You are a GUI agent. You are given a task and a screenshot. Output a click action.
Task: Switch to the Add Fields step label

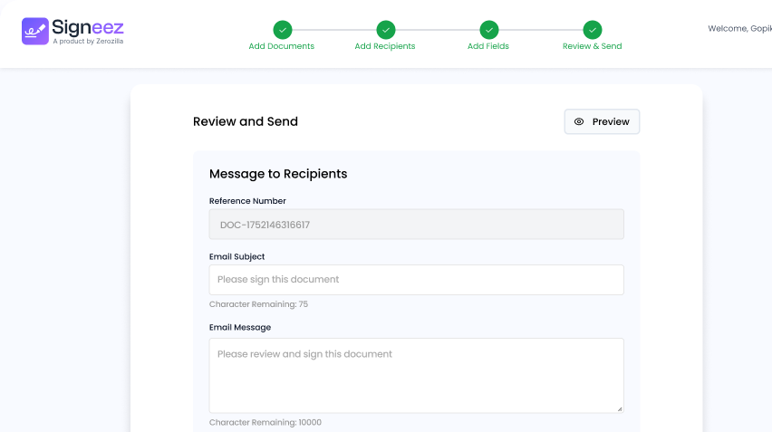click(488, 46)
